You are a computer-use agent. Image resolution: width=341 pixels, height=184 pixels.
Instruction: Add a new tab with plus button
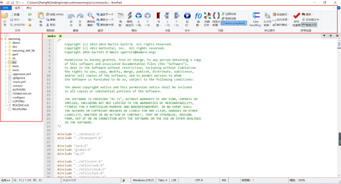[331, 36]
